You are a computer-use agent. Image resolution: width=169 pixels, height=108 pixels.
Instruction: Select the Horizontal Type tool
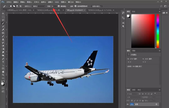3,62
